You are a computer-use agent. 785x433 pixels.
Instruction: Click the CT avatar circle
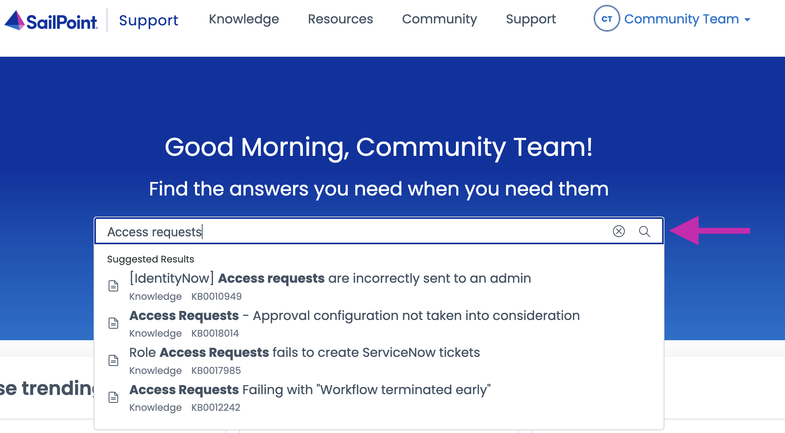606,19
